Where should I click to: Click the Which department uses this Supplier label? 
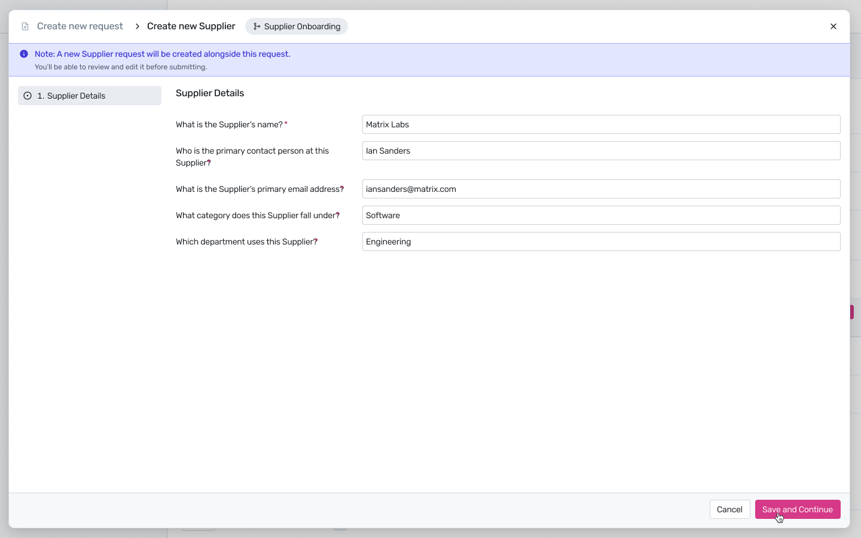point(246,242)
